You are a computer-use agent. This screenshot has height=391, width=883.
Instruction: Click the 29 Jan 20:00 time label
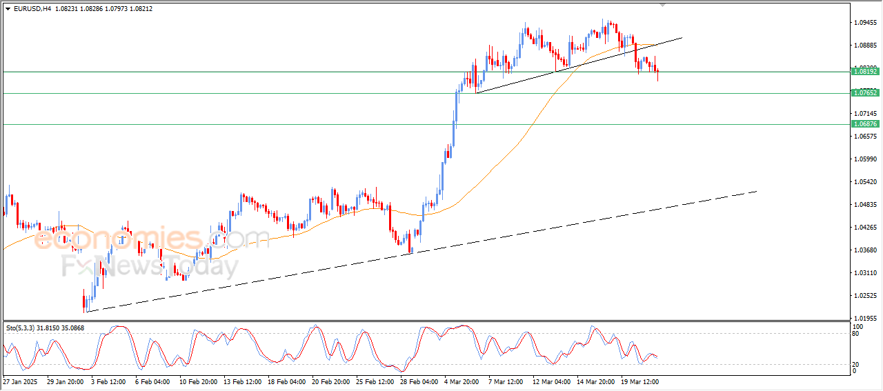click(x=66, y=381)
